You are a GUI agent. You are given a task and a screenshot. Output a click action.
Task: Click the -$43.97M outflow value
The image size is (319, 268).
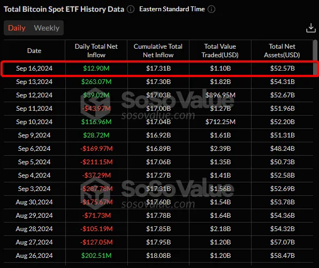click(x=96, y=109)
